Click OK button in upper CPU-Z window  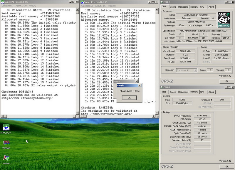(x=227, y=81)
